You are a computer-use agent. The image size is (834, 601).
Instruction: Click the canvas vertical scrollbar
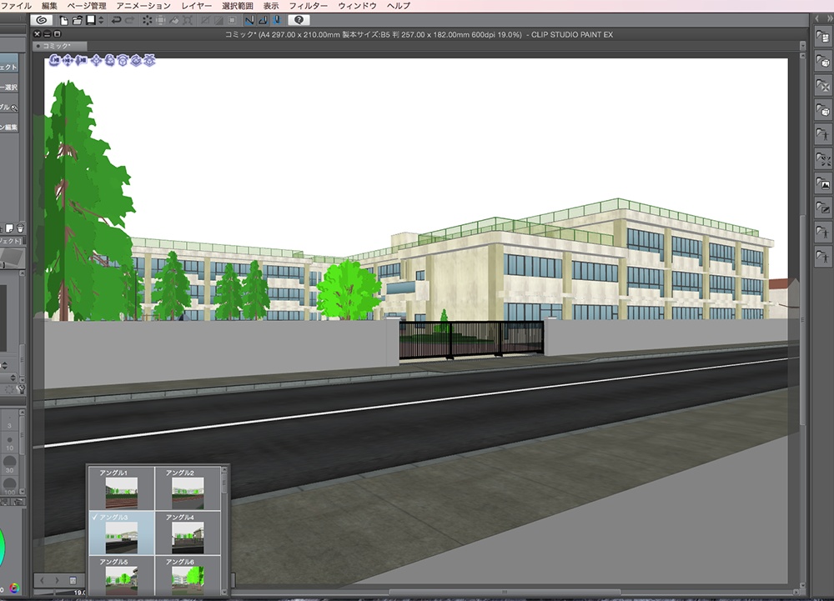coord(802,320)
